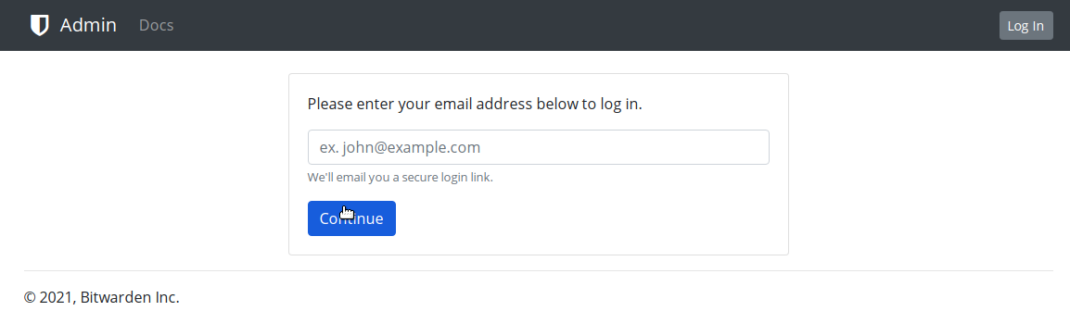The image size is (1070, 336).
Task: Click empty dark navbar area beside Docs
Action: pyautogui.click(x=580, y=25)
